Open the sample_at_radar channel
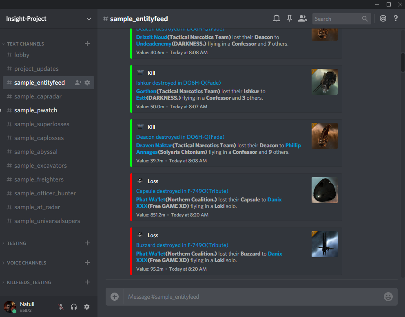 pos(48,207)
